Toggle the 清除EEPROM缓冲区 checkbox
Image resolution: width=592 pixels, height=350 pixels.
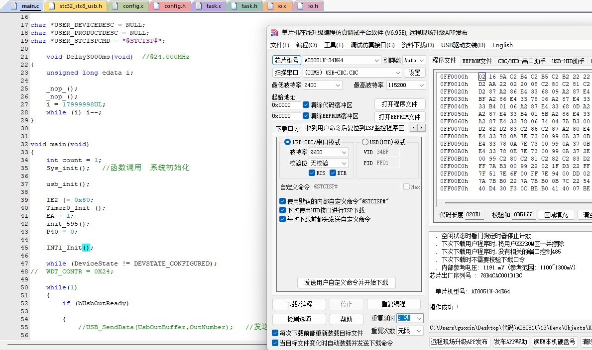point(306,116)
